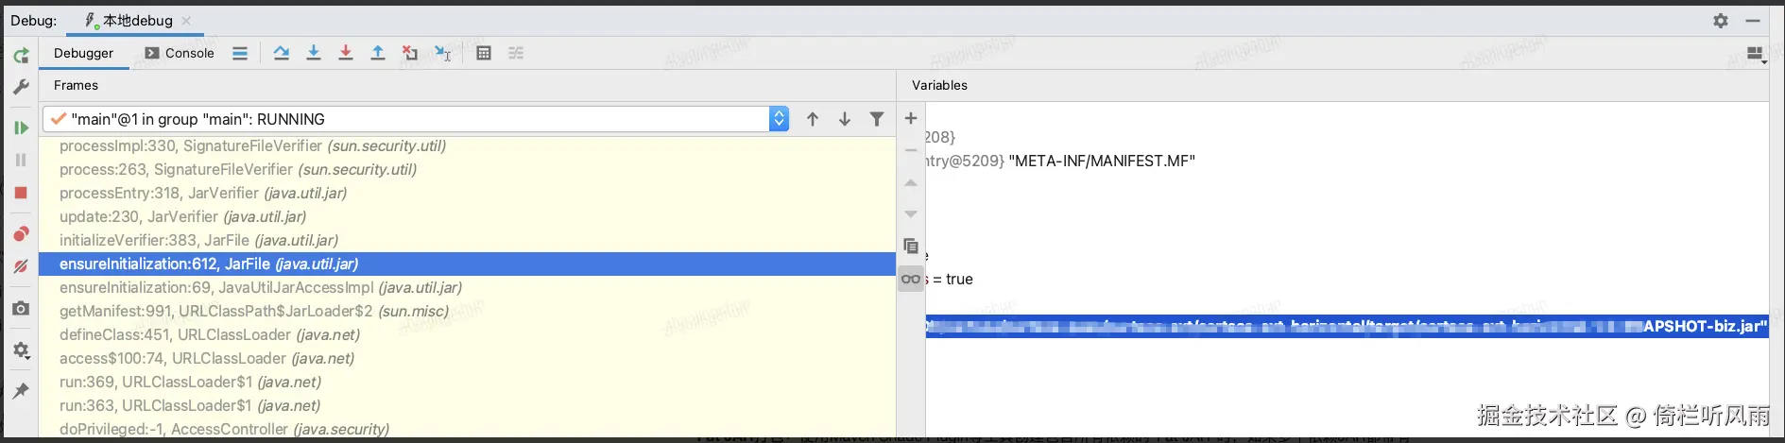Click the red Force Step Into icon
This screenshot has width=1785, height=443.
click(x=346, y=53)
